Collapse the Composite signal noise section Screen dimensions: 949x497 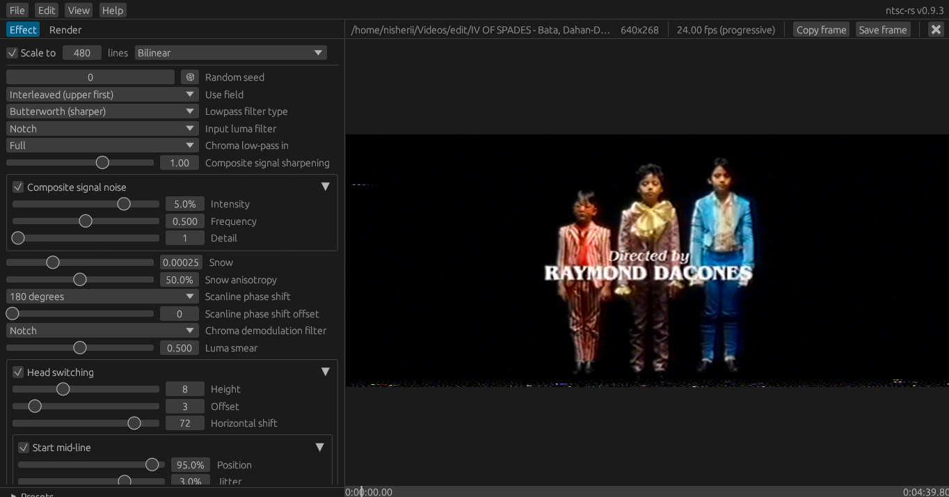[325, 187]
